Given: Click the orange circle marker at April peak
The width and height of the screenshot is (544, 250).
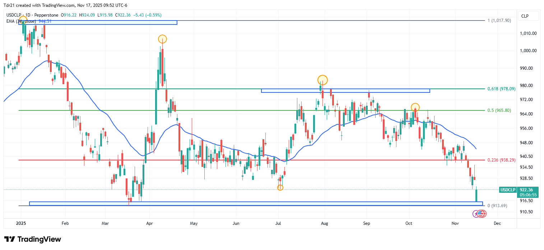Looking at the screenshot, I should [x=162, y=39].
